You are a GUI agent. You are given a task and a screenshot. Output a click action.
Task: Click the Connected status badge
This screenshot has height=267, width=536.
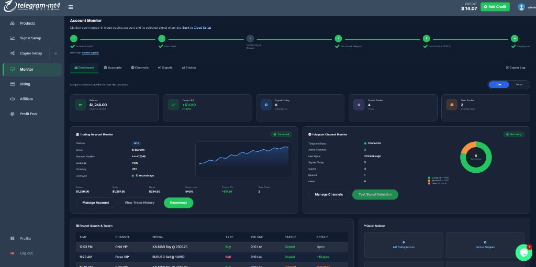[x=281, y=135]
